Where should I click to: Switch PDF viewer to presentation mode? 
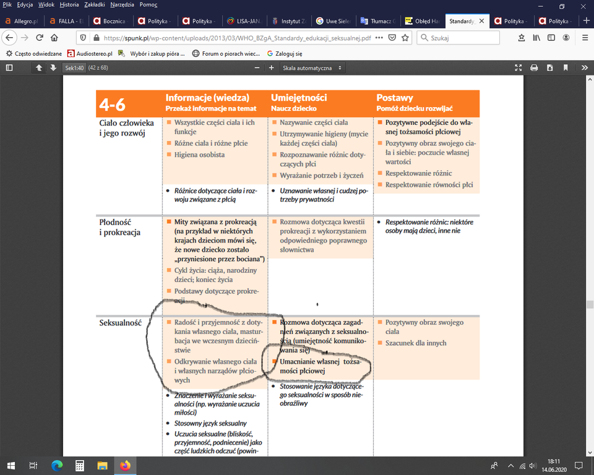[x=519, y=68]
